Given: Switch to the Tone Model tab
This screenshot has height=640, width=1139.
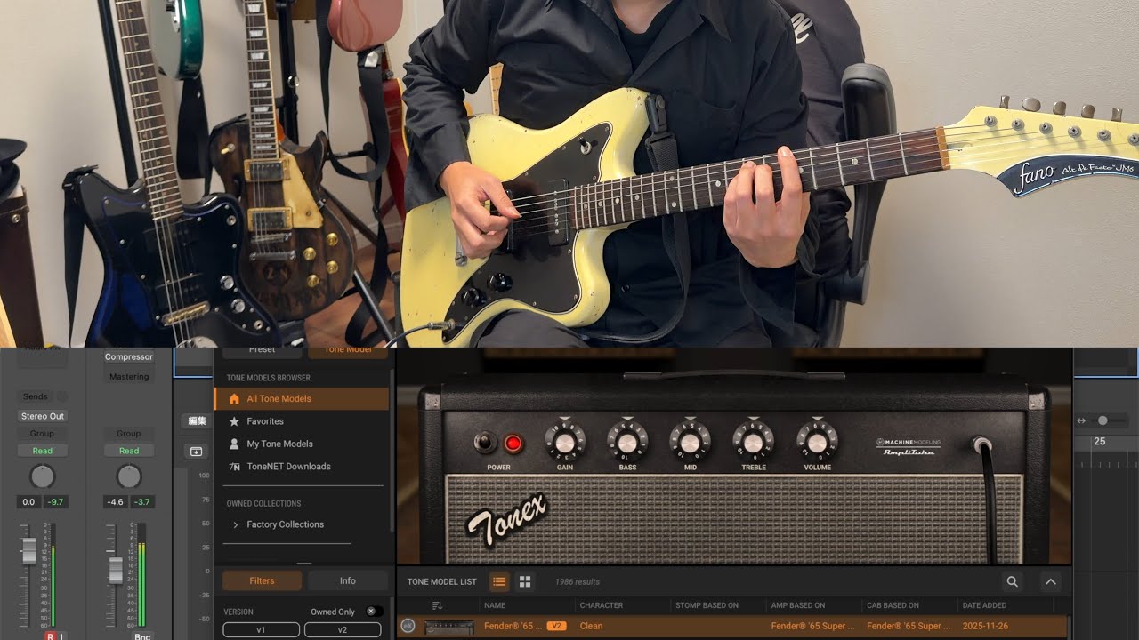Looking at the screenshot, I should (x=347, y=350).
